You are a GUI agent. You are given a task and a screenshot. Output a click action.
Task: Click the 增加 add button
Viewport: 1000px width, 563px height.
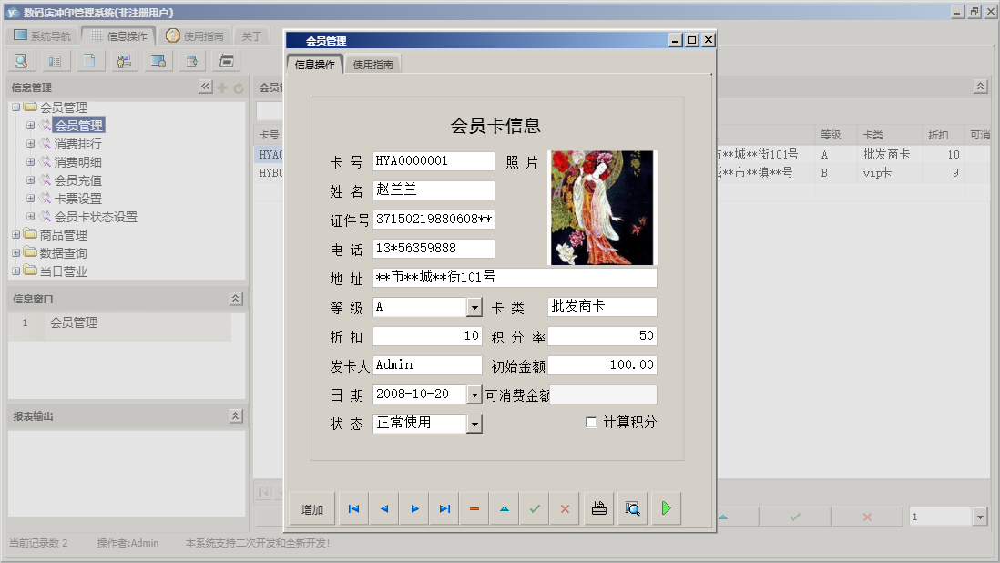(x=311, y=507)
